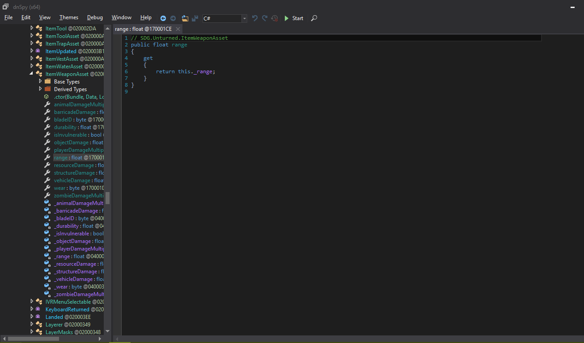
Task: Click the tree panel vertical scrollbar thumb
Action: (108, 197)
